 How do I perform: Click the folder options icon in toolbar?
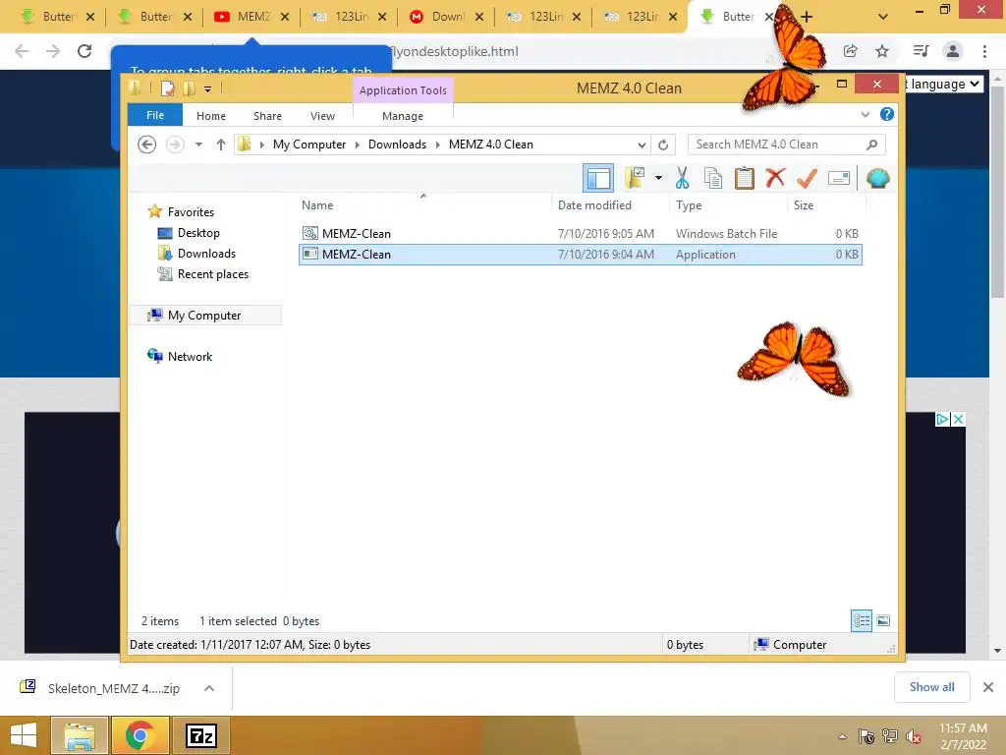635,178
